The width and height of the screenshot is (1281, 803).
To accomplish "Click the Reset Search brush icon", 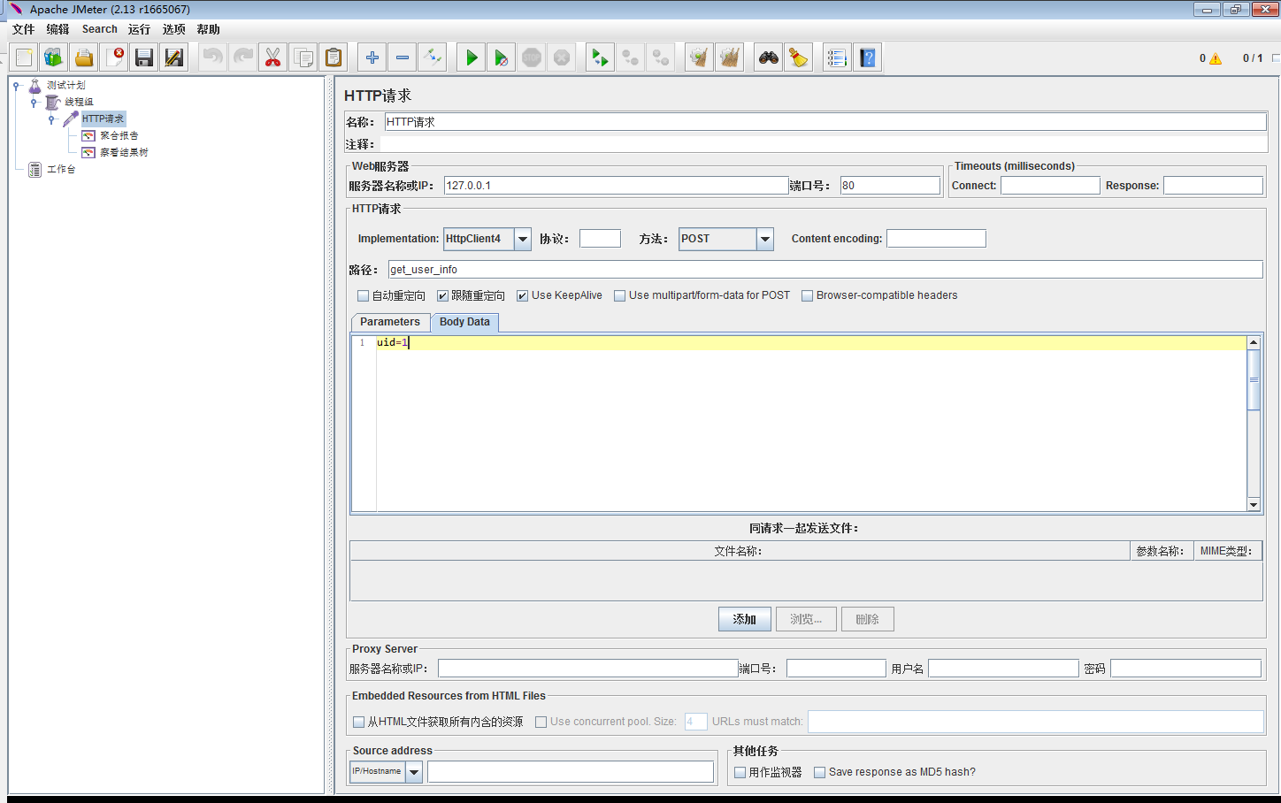I will point(799,57).
